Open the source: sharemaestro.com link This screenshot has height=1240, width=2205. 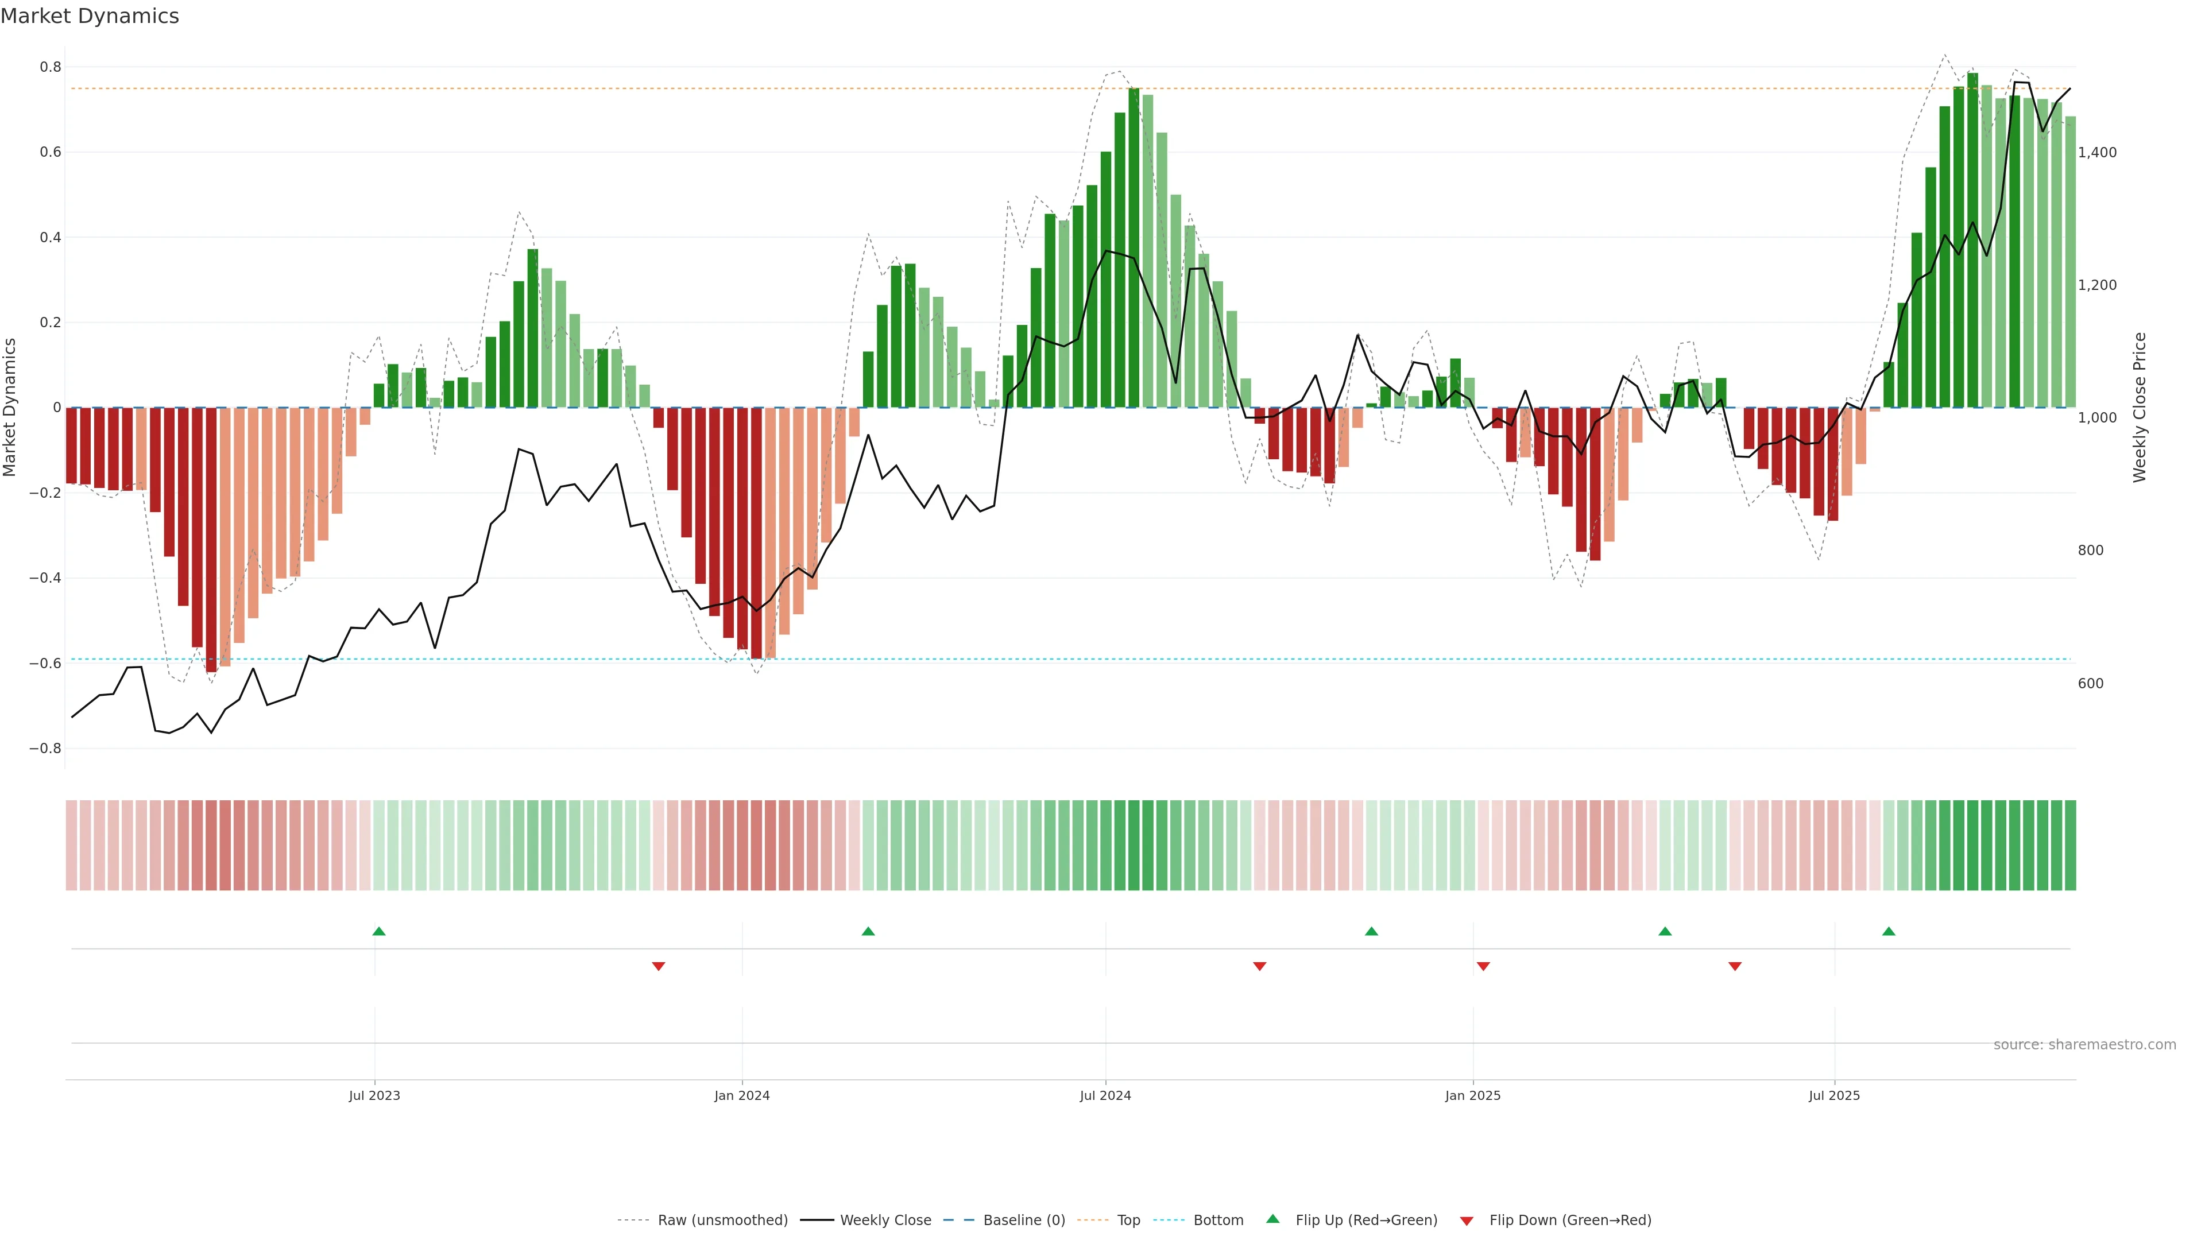tap(2084, 1045)
